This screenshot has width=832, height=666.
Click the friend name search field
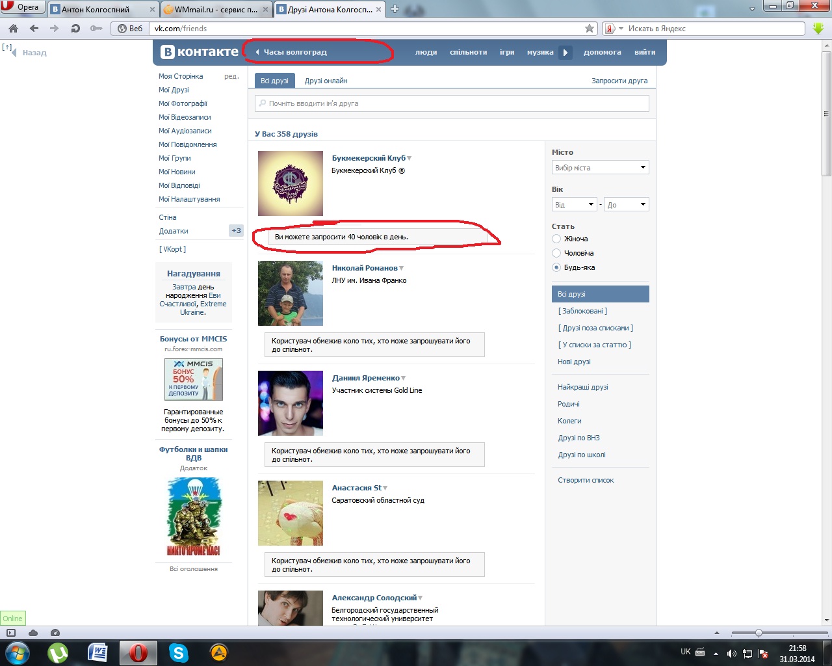coord(452,103)
